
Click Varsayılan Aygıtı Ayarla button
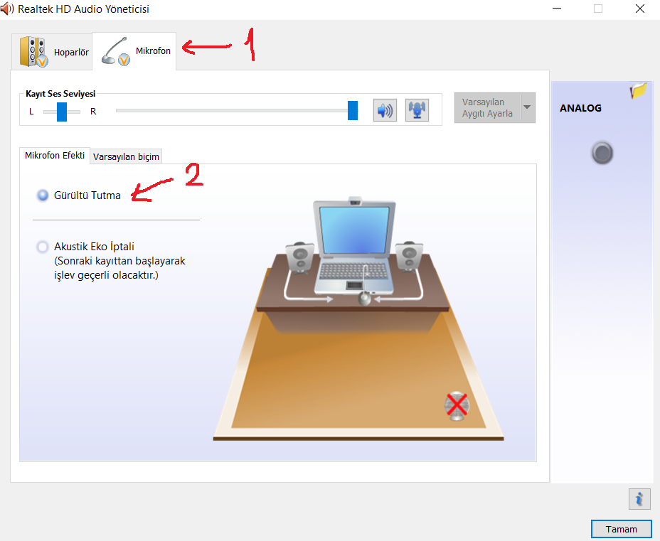click(487, 107)
